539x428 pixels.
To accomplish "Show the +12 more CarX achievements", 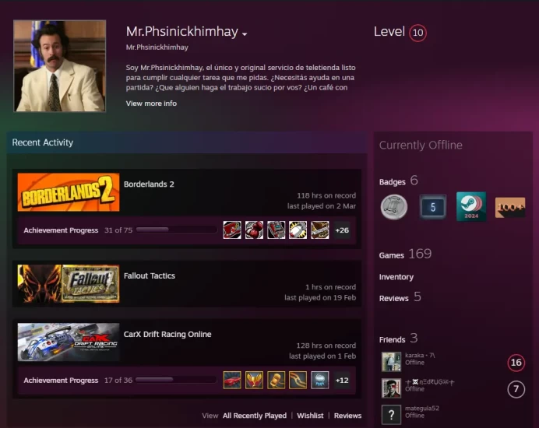I will 342,381.
